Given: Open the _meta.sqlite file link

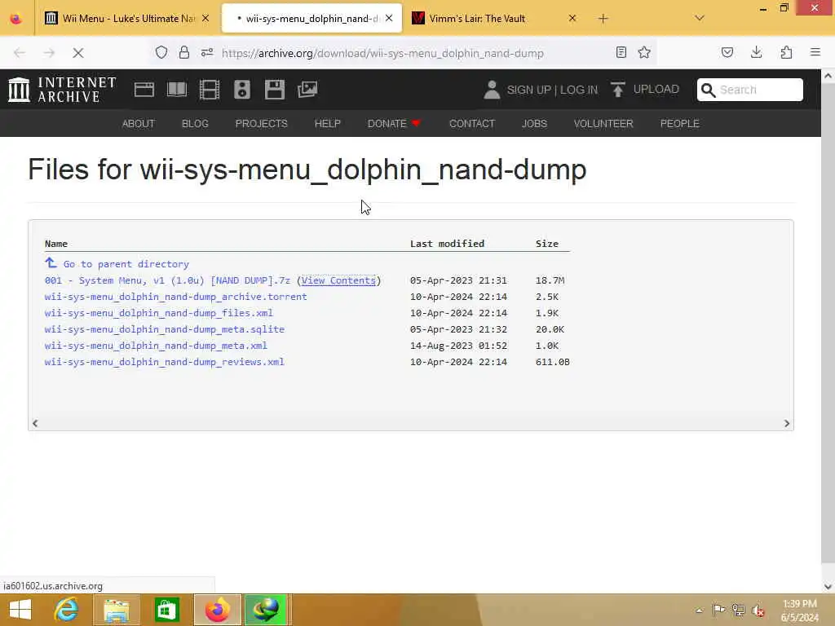Looking at the screenshot, I should coord(165,329).
